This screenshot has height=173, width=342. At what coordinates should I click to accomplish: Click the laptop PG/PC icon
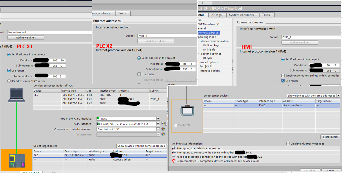(17, 95)
